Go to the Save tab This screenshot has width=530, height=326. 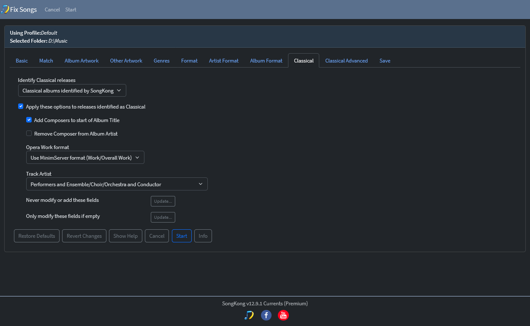[x=385, y=61]
